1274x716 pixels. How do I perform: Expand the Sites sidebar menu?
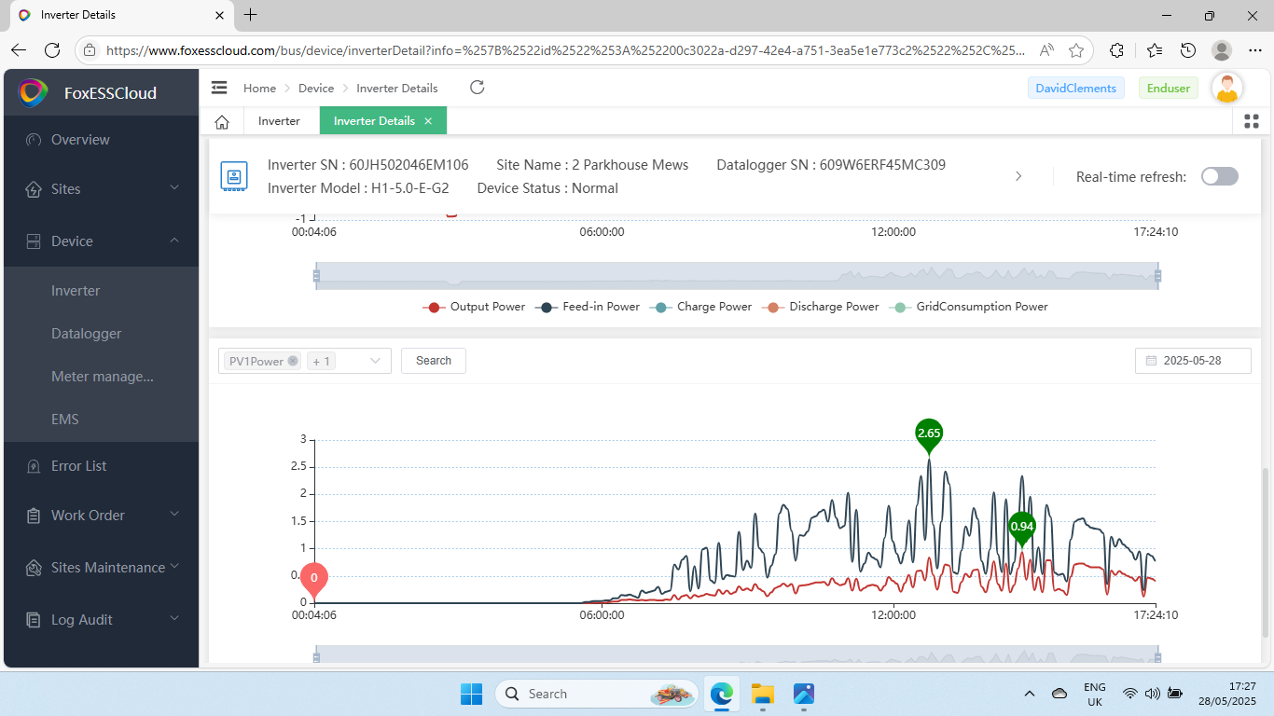[x=174, y=188]
